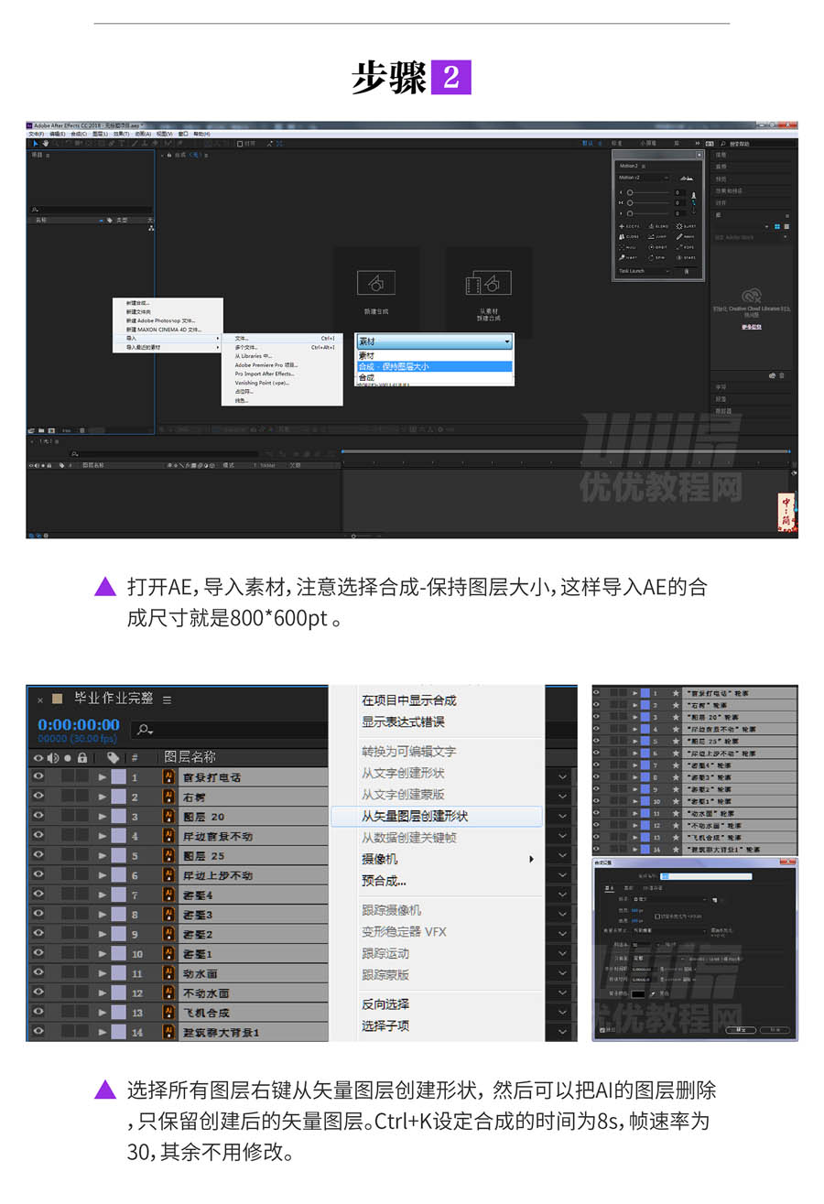The height and width of the screenshot is (1204, 824).
Task: Click the eye column header icon
Action: pyautogui.click(x=38, y=758)
